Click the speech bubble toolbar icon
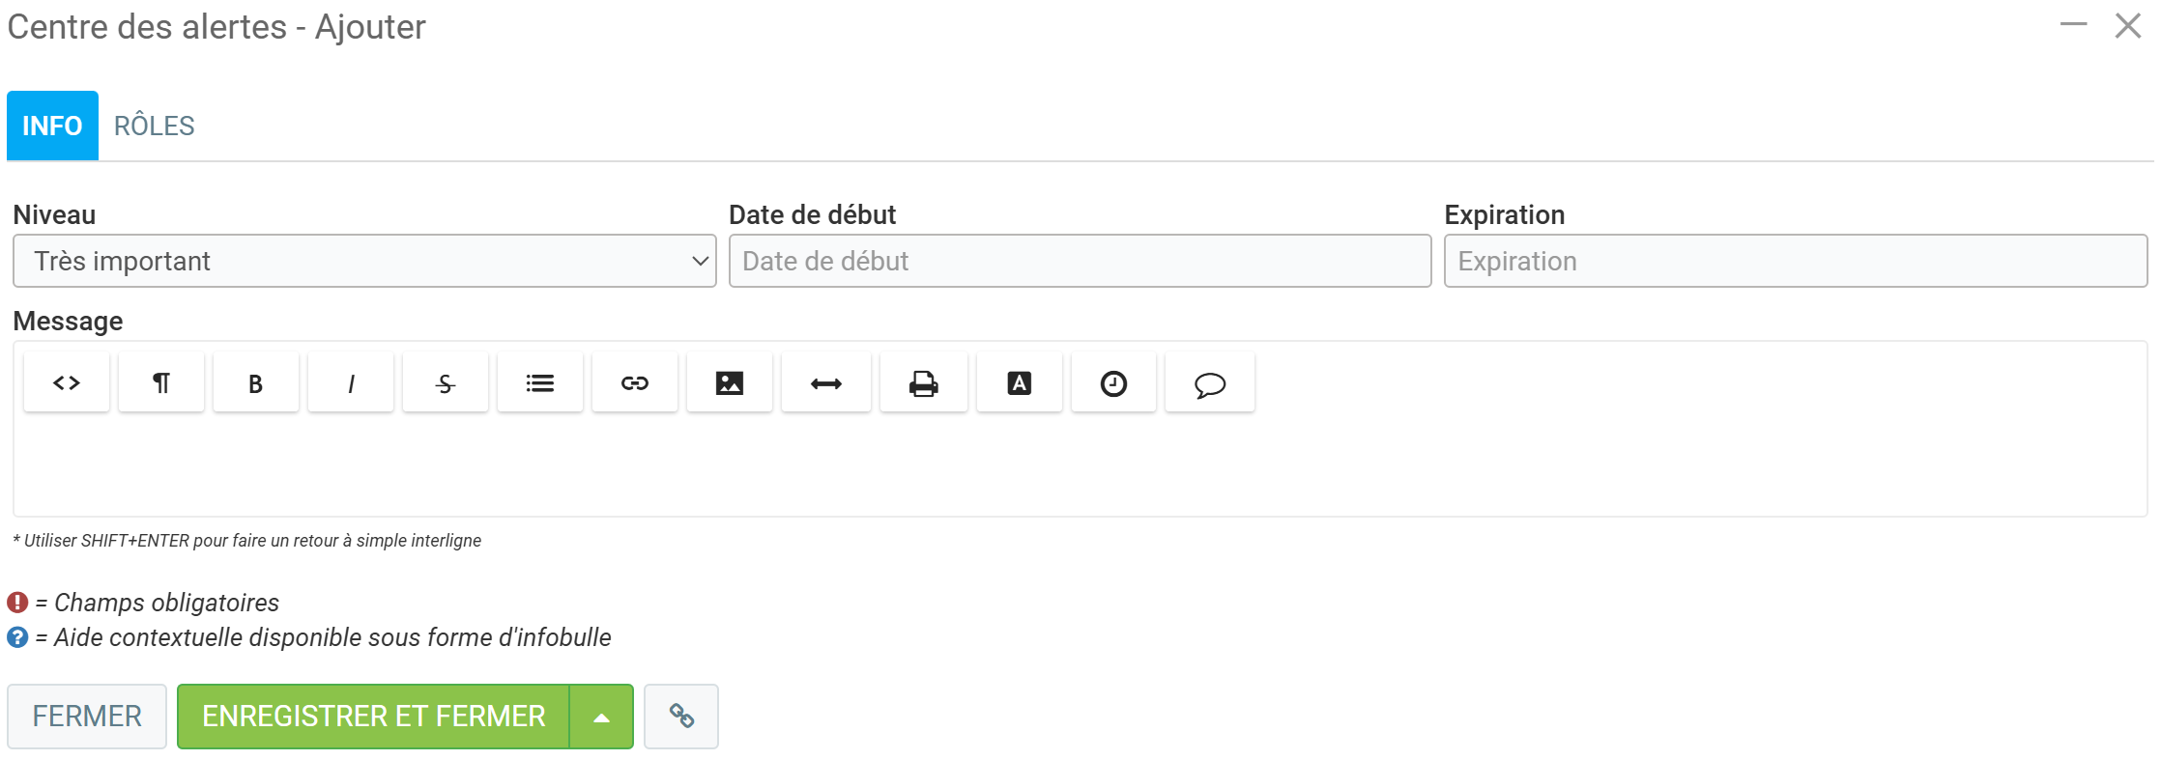The height and width of the screenshot is (760, 2162). coord(1210,383)
